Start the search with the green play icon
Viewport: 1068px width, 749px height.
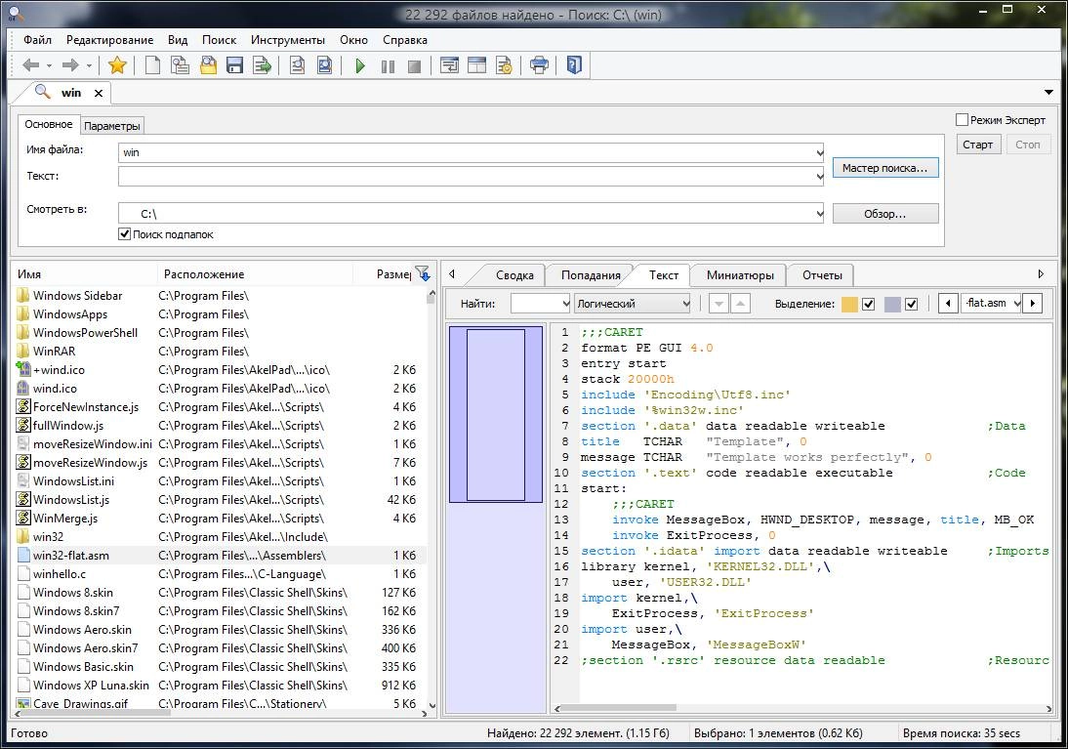pos(360,66)
